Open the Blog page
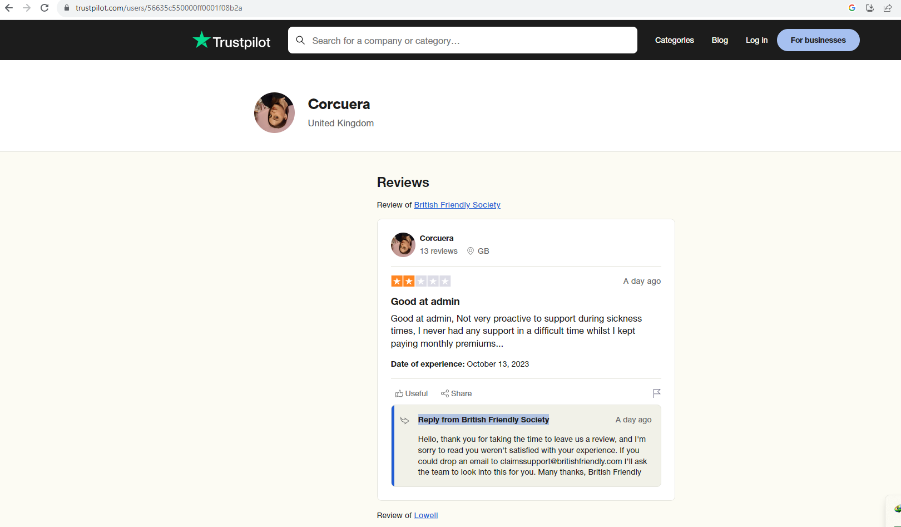 [720, 40]
